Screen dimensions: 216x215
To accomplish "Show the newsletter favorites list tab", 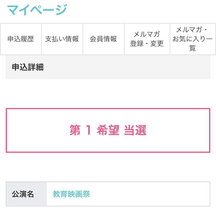I will pyautogui.click(x=193, y=39).
